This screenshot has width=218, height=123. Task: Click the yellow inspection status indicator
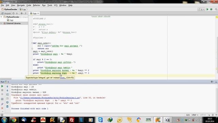[217, 17]
